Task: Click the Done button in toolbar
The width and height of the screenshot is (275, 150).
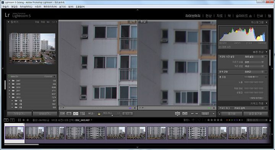Action: tap(205, 114)
